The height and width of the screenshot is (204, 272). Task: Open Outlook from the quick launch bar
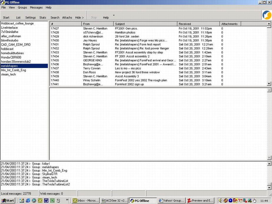pos(40,200)
